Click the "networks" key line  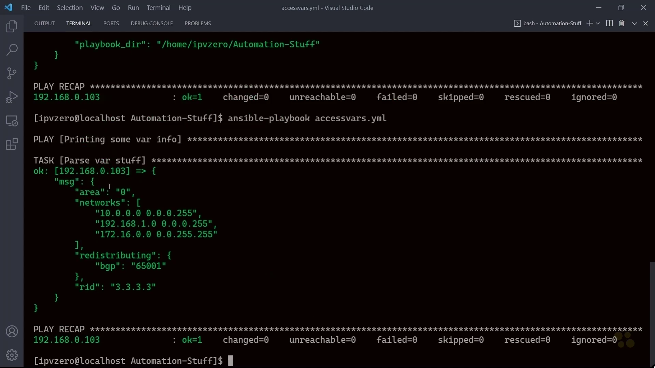[x=108, y=202]
